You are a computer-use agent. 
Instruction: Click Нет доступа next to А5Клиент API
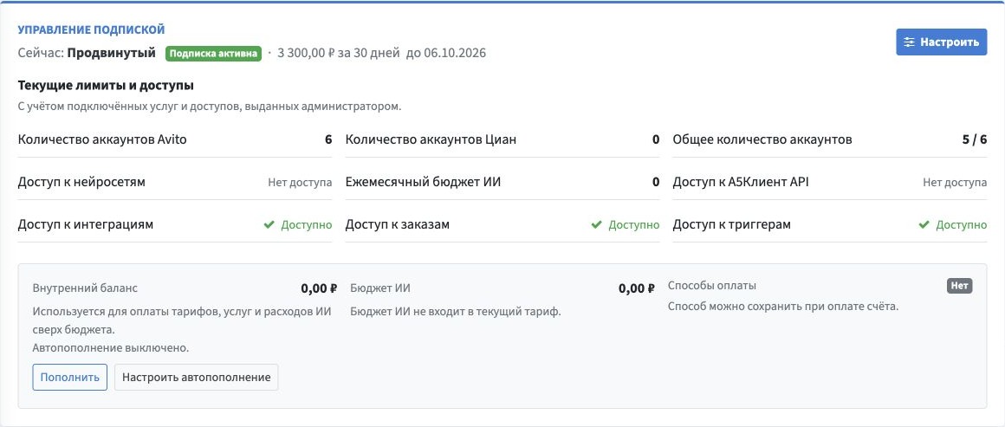tap(955, 183)
